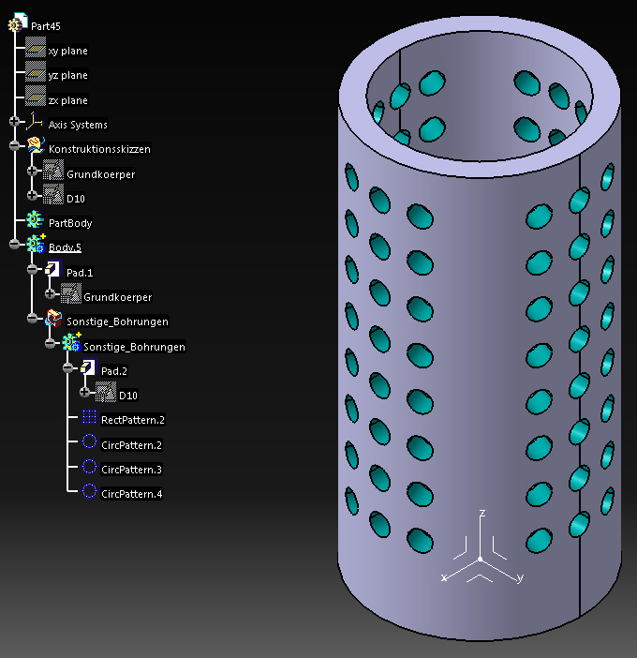Select the 'Part45' tree label
The height and width of the screenshot is (658, 637).
pyautogui.click(x=46, y=26)
